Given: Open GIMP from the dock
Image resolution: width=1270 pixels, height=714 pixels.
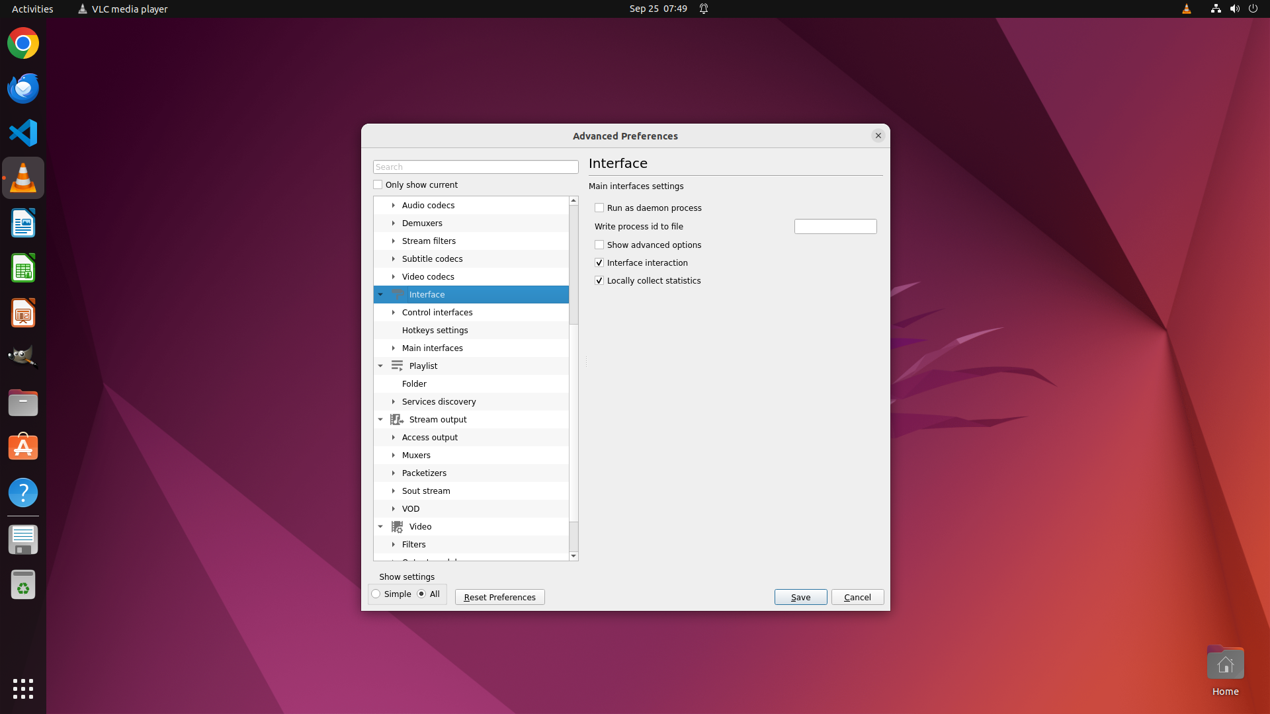Looking at the screenshot, I should (x=23, y=357).
